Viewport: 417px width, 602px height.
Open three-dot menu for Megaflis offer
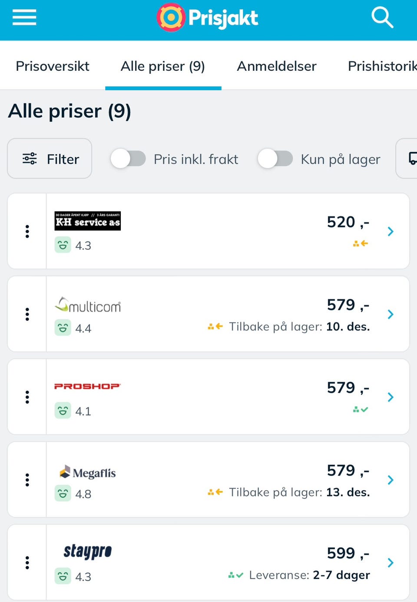coord(27,480)
